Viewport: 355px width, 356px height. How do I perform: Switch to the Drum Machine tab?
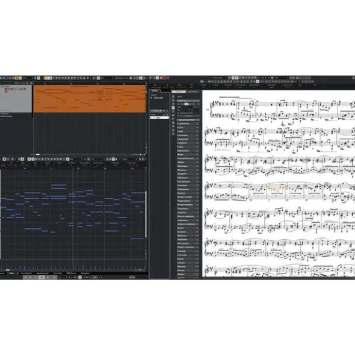(26, 273)
